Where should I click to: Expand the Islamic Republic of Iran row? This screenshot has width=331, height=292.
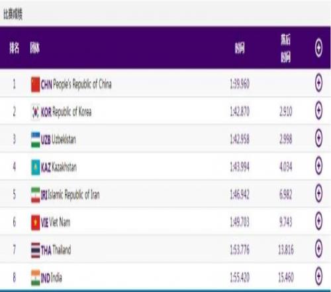click(318, 193)
